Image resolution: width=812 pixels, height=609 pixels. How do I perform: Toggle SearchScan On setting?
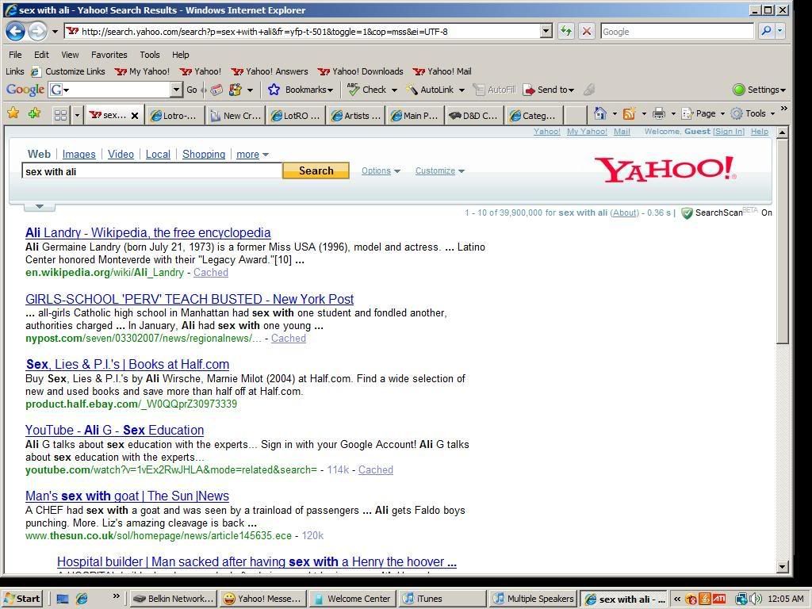click(x=767, y=213)
